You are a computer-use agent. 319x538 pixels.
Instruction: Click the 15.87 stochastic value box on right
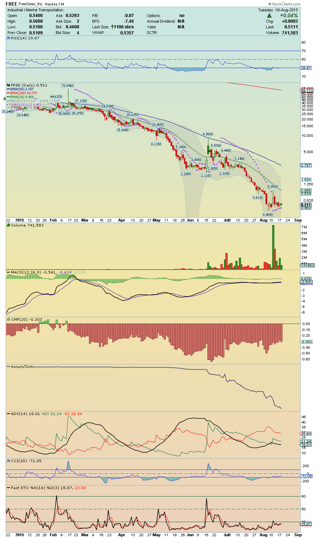(306, 524)
